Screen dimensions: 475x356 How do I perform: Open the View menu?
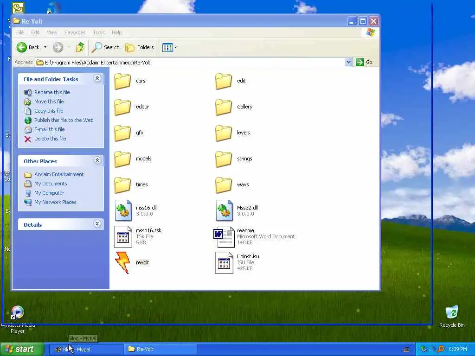tap(52, 32)
